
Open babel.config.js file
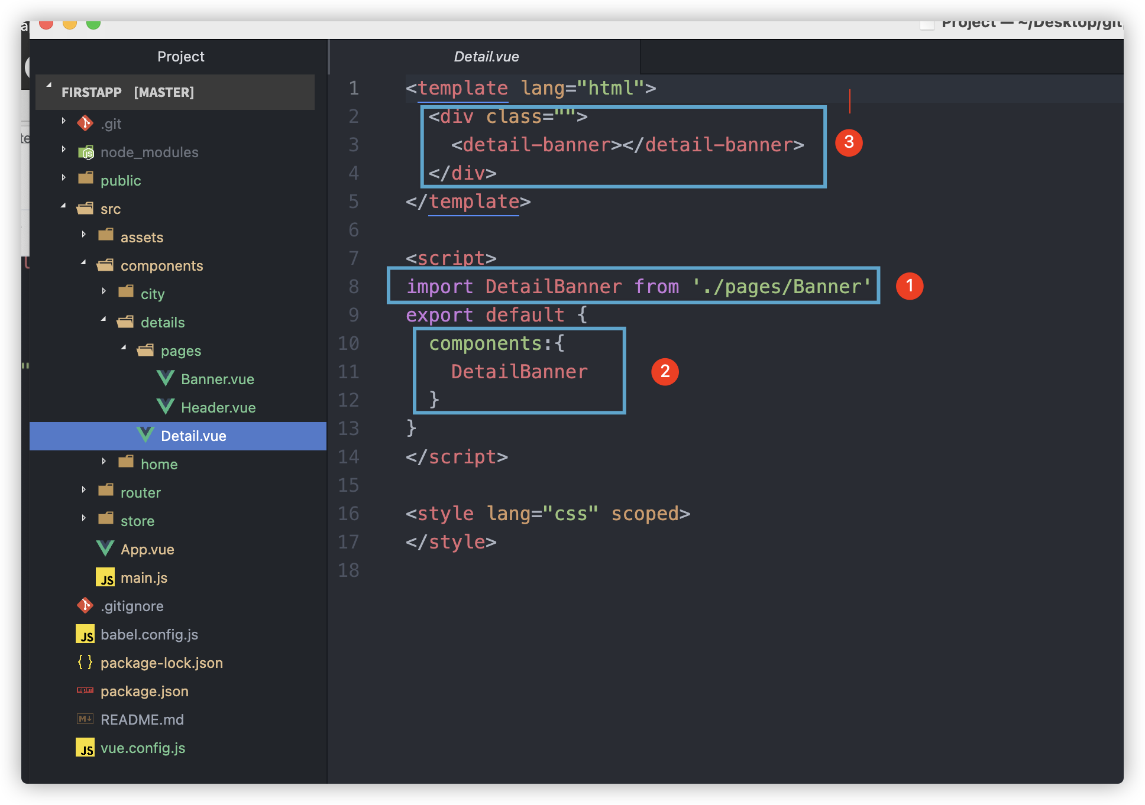149,634
